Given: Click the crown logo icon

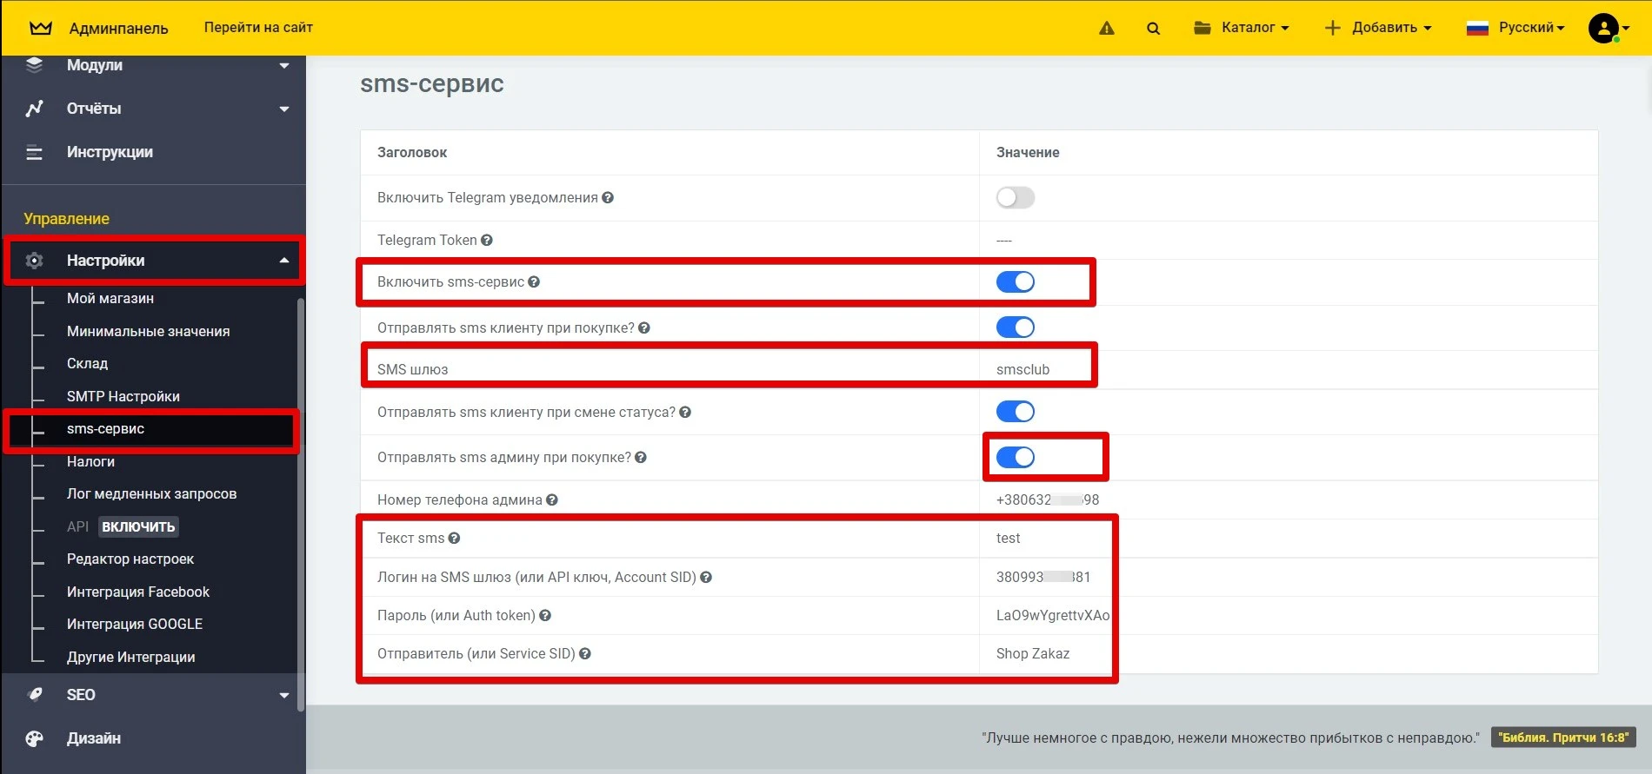Looking at the screenshot, I should (x=40, y=28).
